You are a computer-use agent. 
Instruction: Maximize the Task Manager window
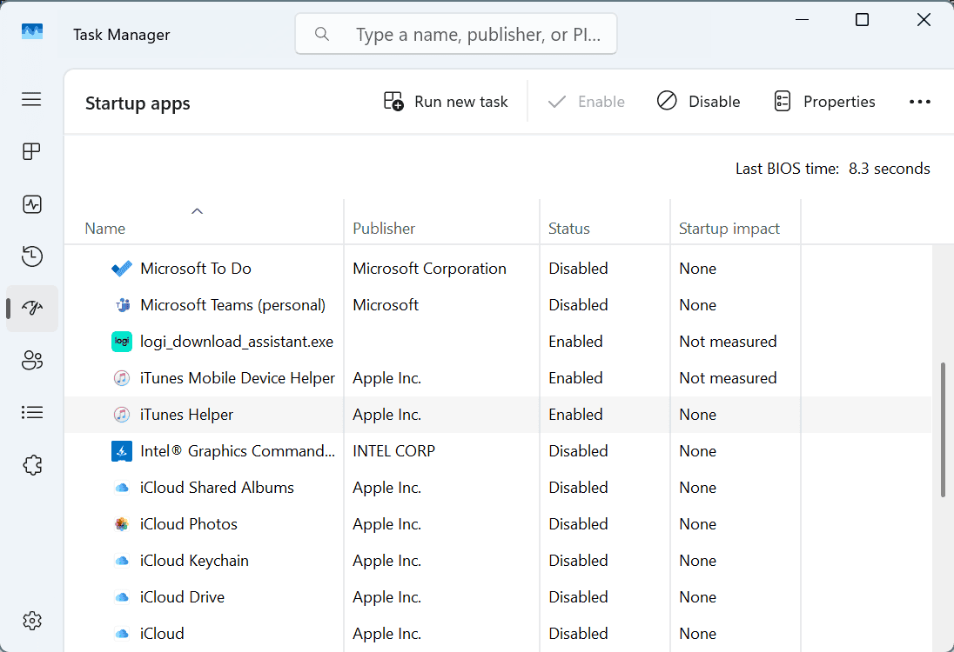862,19
